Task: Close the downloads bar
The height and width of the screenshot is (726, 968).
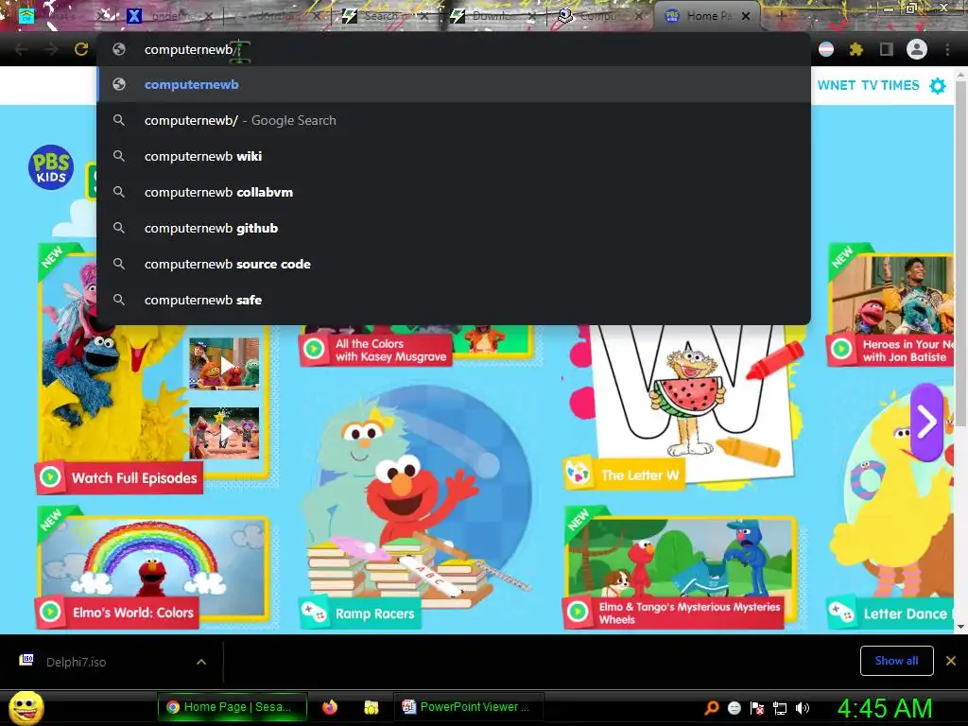Action: point(951,661)
